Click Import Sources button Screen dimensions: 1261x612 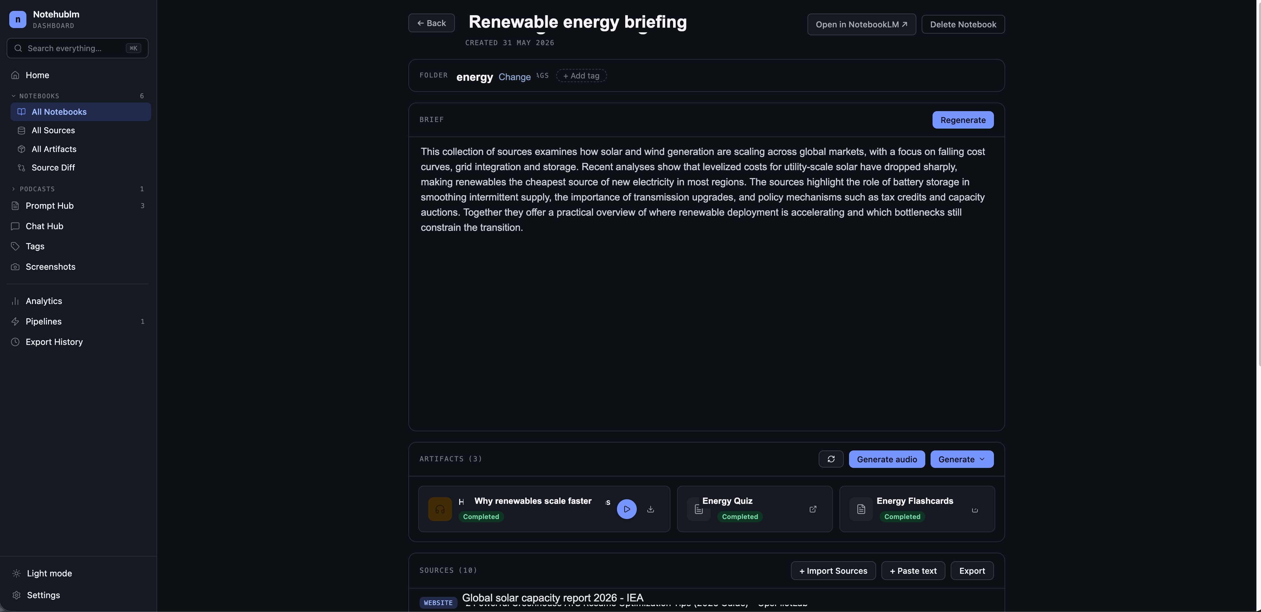tap(833, 570)
